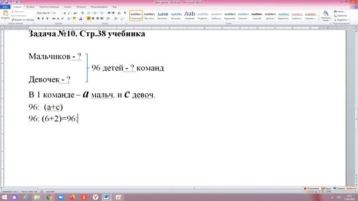Toggle Show paragraph marks (¶)

[x=125, y=13]
